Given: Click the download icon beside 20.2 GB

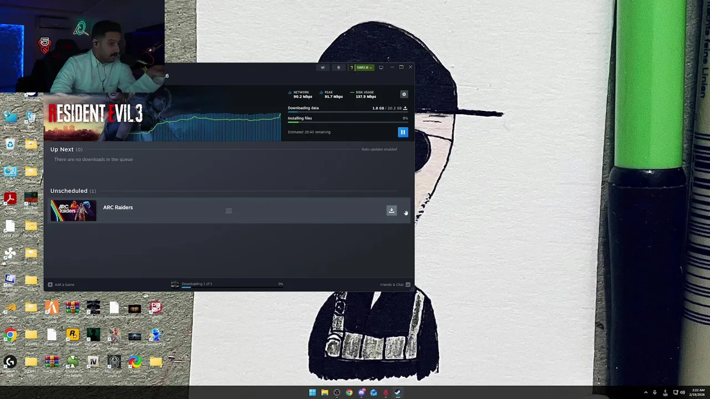Looking at the screenshot, I should click(405, 108).
